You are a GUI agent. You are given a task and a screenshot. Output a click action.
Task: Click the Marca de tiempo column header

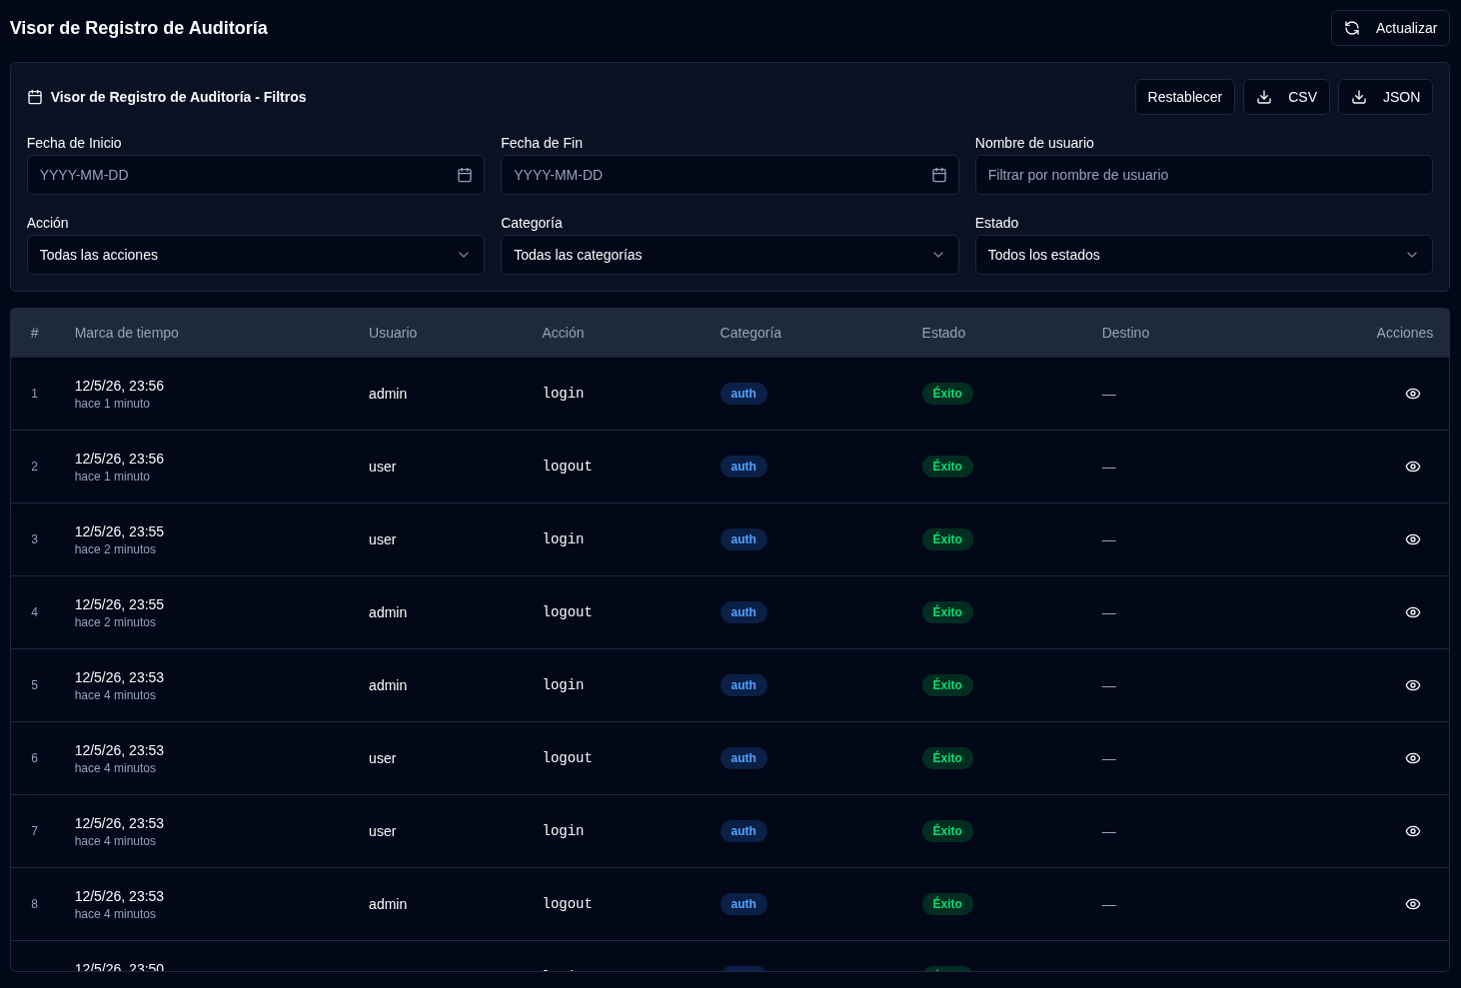coord(126,333)
